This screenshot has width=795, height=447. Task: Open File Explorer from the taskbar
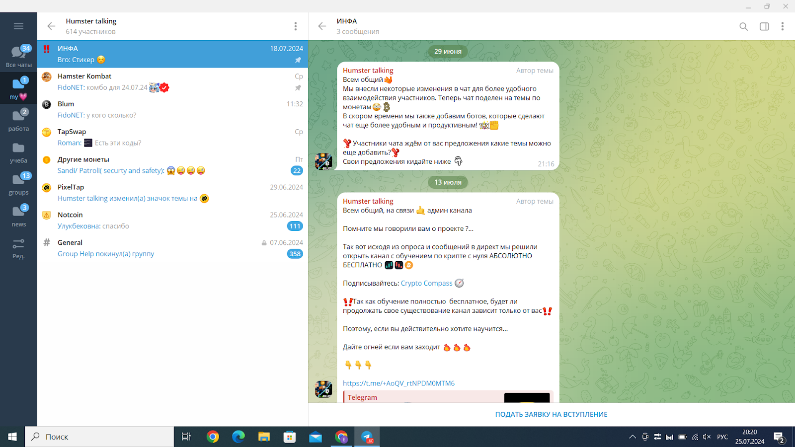click(264, 437)
